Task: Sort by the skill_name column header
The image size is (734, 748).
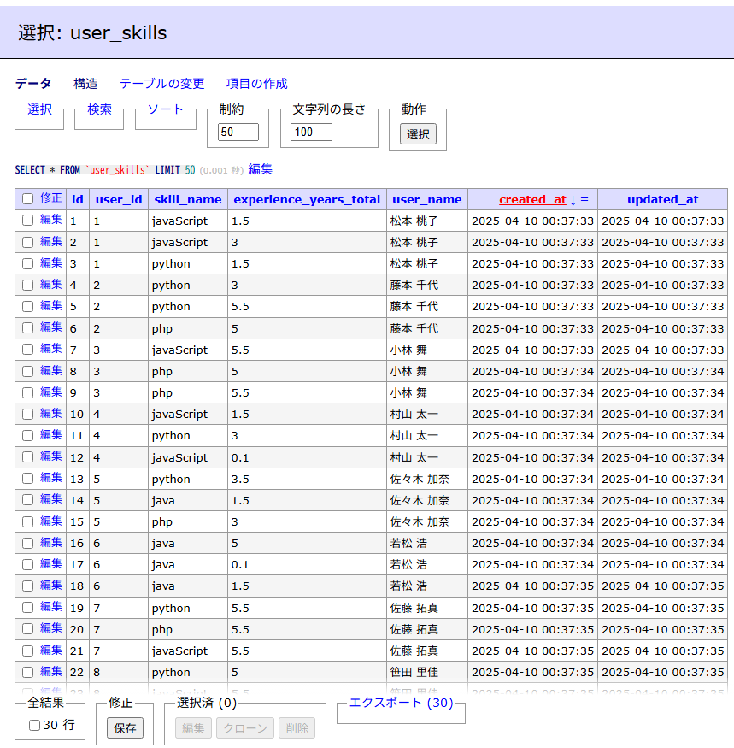Action: coord(188,199)
